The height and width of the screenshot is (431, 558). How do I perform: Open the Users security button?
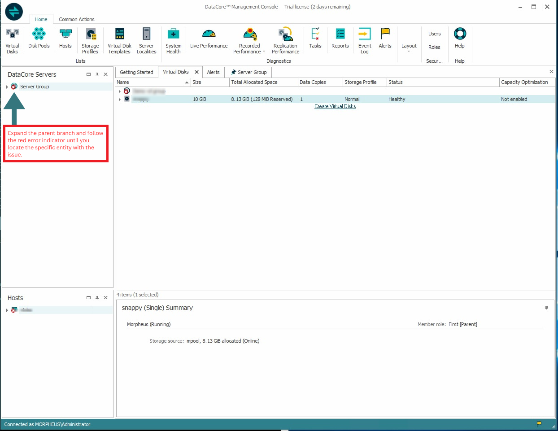pos(434,34)
